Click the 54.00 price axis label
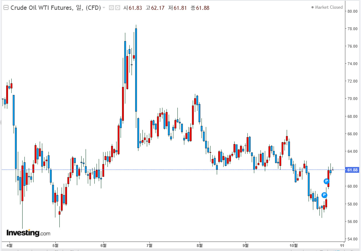 click(x=352, y=239)
